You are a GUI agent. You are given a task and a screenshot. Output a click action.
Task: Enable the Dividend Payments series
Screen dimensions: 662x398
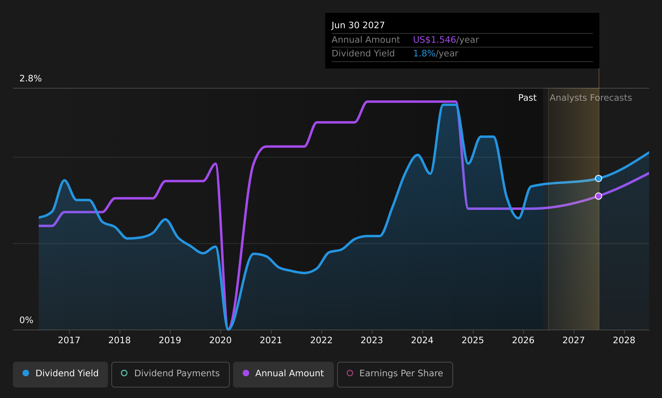tap(171, 374)
